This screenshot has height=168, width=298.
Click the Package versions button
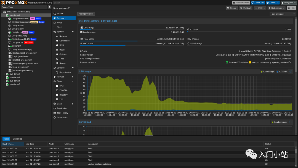point(86,14)
